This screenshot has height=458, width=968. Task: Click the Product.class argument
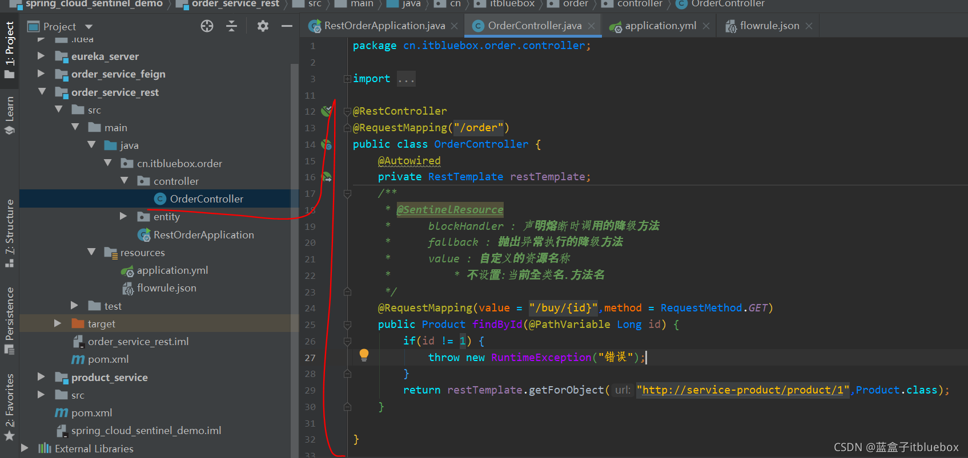[x=896, y=390]
